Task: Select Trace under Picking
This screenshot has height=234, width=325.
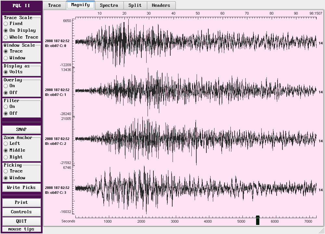Action: pyautogui.click(x=6, y=171)
